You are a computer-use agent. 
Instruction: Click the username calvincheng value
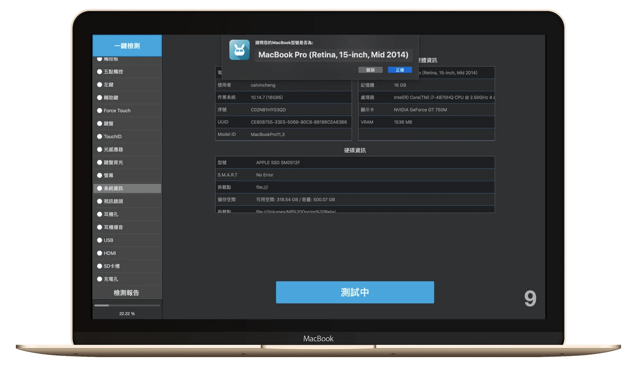click(x=263, y=85)
